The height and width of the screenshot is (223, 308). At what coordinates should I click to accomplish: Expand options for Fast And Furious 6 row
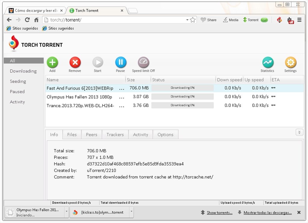(122, 89)
